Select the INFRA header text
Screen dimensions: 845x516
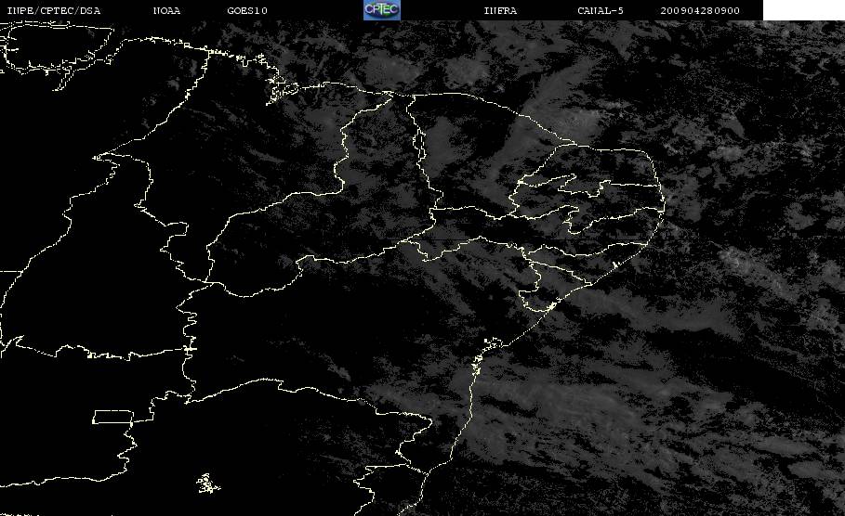pyautogui.click(x=500, y=11)
